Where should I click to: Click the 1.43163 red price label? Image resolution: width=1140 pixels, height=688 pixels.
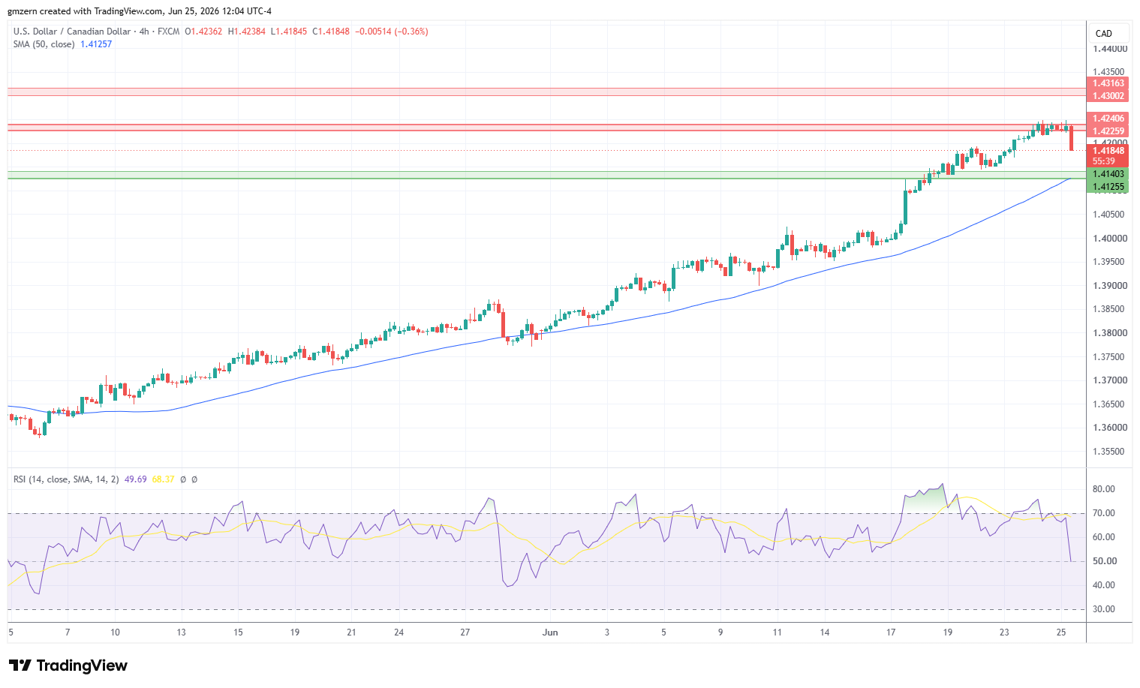click(1108, 83)
